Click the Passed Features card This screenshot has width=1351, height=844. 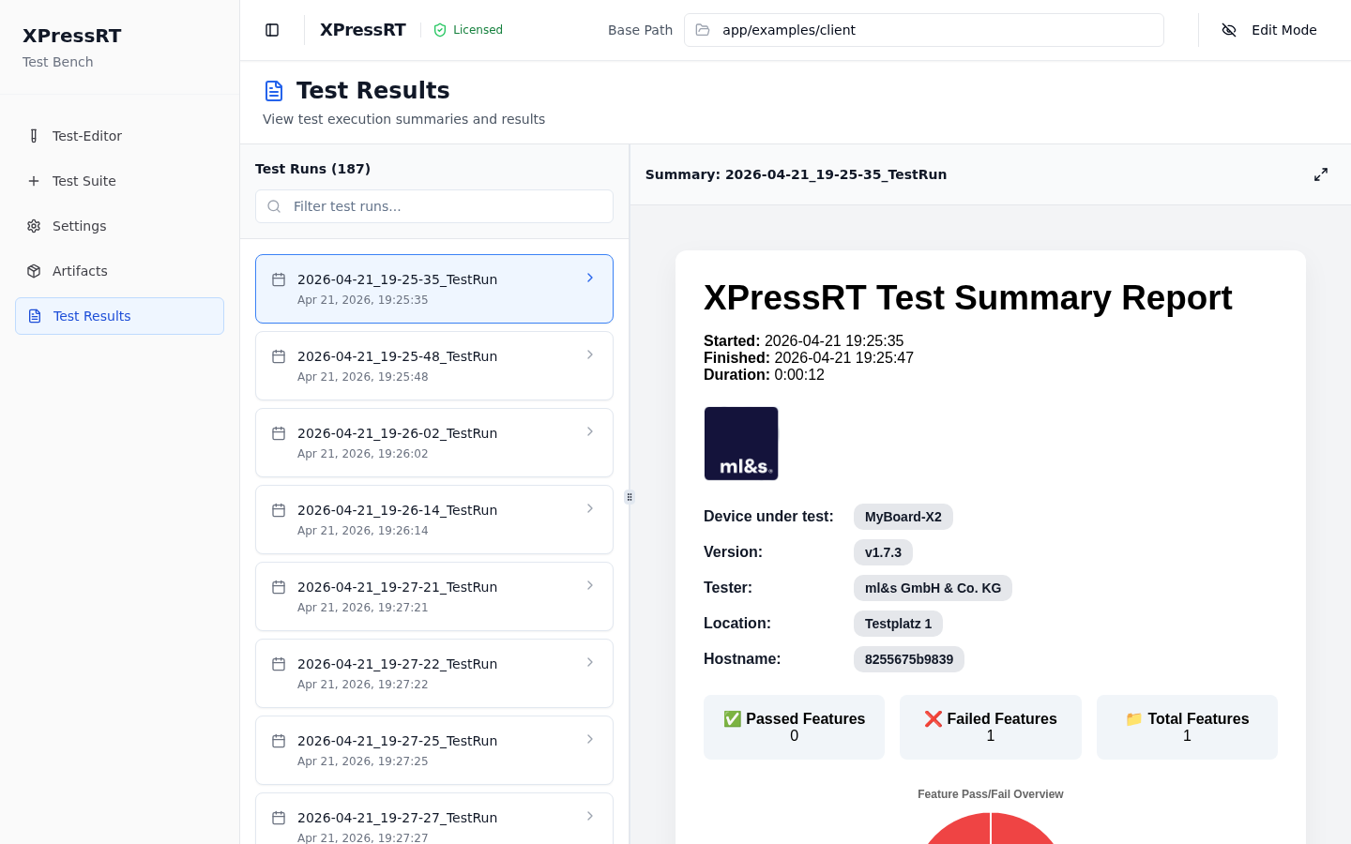(794, 727)
